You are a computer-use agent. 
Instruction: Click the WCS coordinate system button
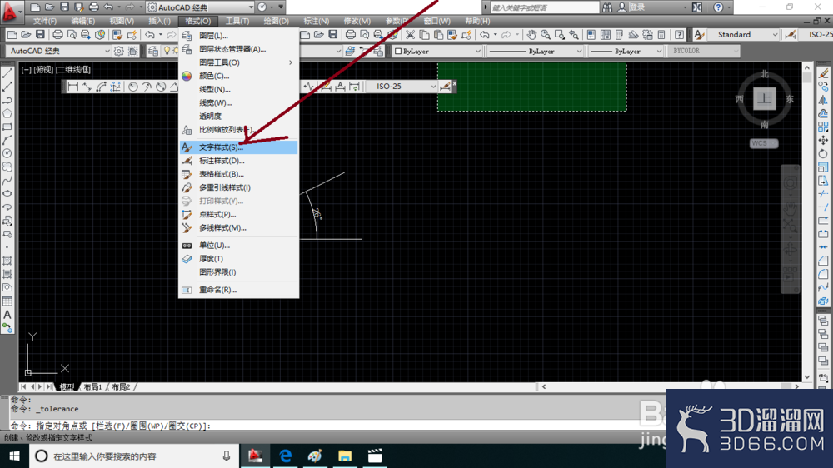pyautogui.click(x=764, y=143)
